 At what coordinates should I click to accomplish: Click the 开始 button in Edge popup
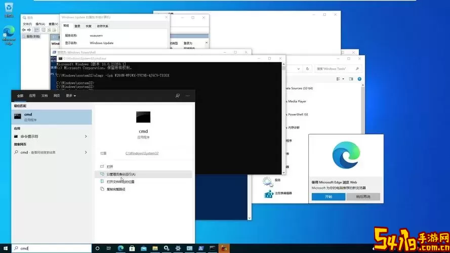[329, 197]
